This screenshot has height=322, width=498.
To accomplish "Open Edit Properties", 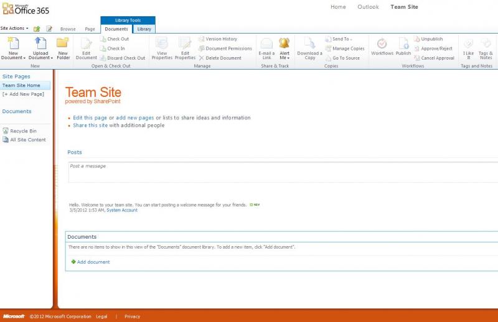I will point(185,48).
